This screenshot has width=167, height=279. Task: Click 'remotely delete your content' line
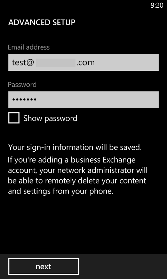tap(95, 181)
